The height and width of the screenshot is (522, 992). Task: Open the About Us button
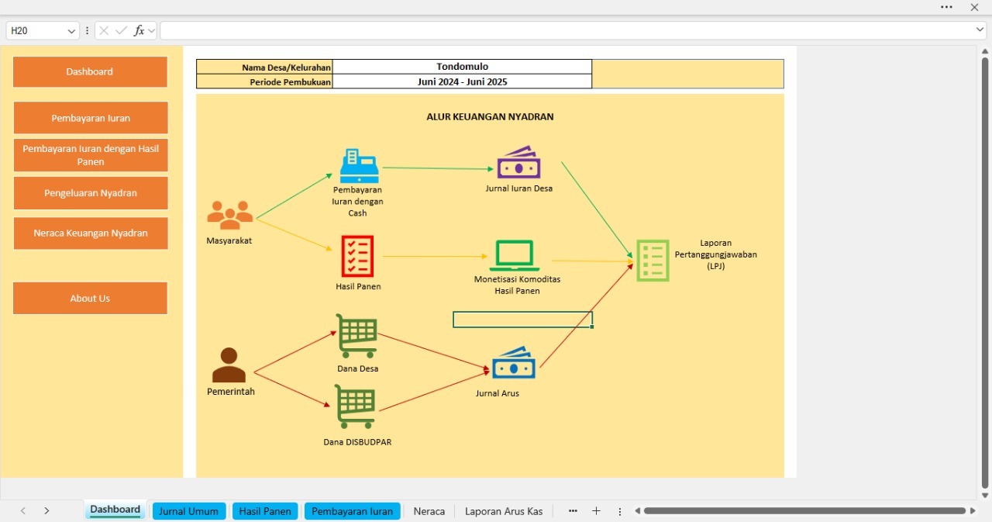click(x=90, y=299)
